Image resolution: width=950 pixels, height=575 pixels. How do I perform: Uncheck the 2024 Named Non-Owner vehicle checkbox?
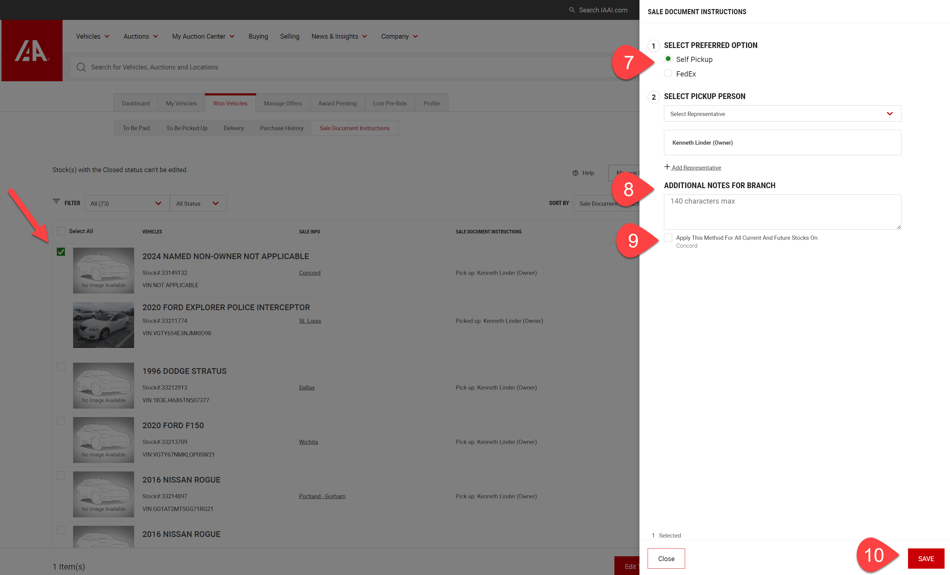(61, 252)
